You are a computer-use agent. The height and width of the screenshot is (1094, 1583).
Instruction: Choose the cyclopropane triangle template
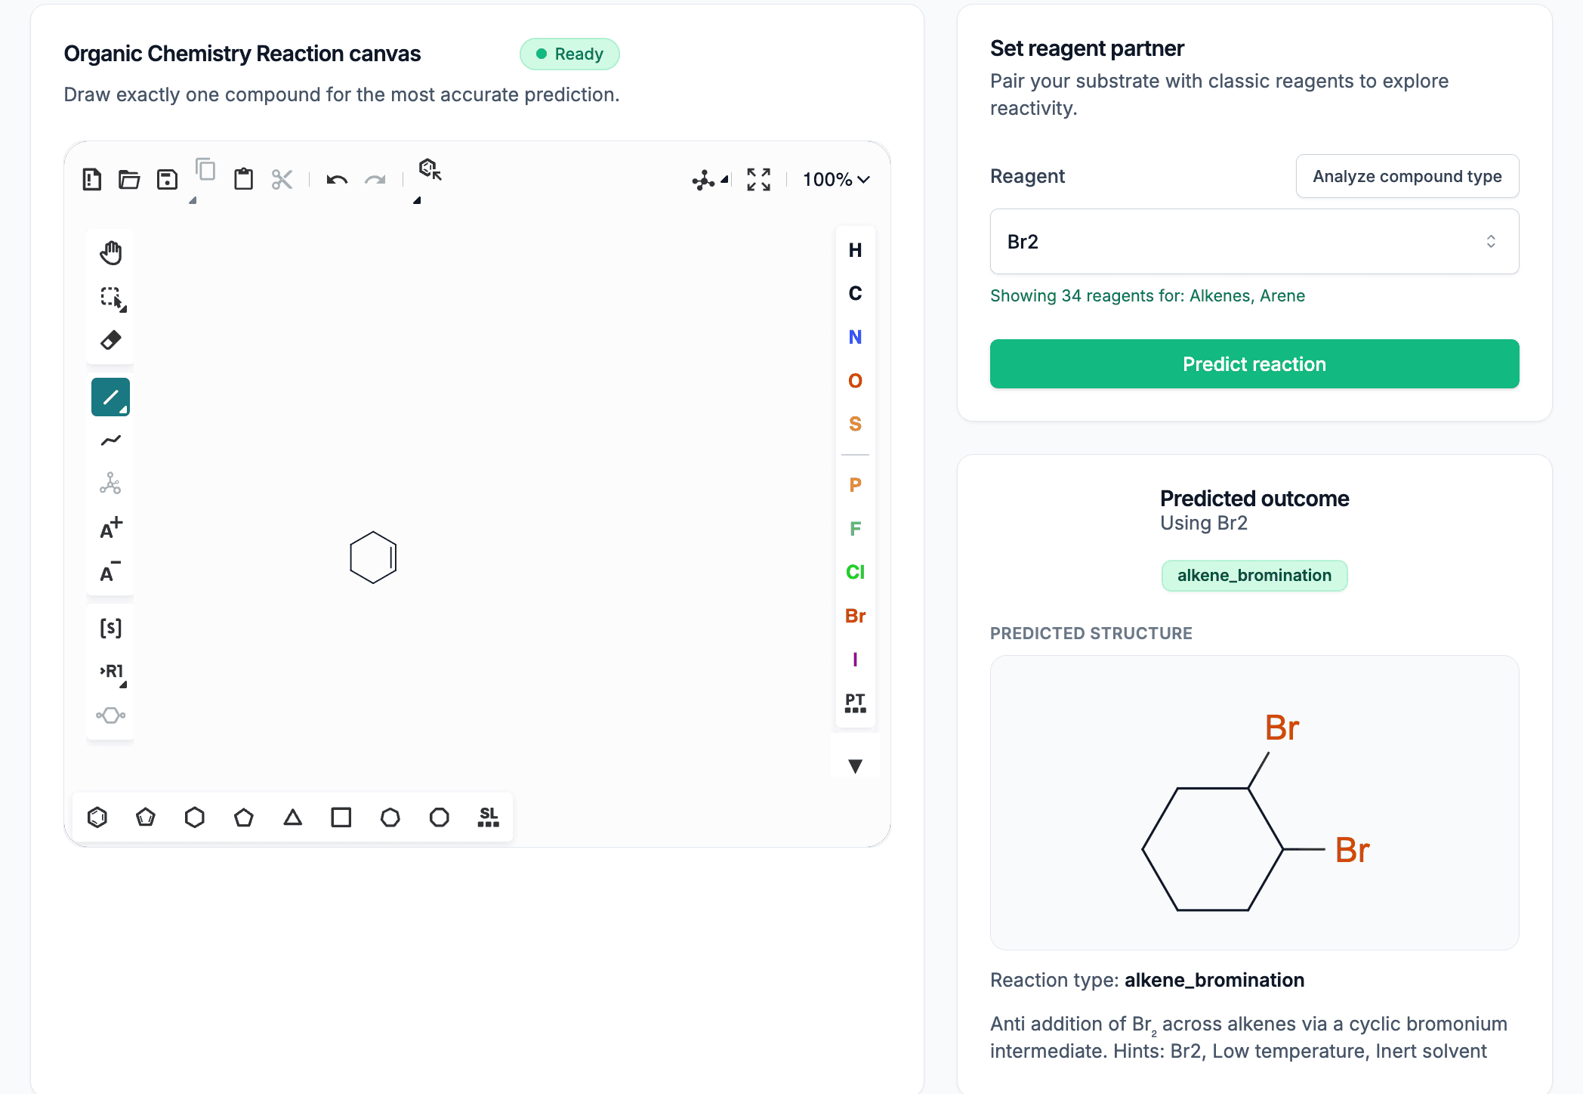(x=292, y=817)
